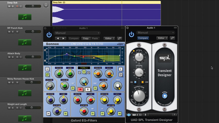Image resolution: width=219 pixels, height=123 pixels.
Task: Click the Weight and Length volume slider
Action: [x=33, y=108]
